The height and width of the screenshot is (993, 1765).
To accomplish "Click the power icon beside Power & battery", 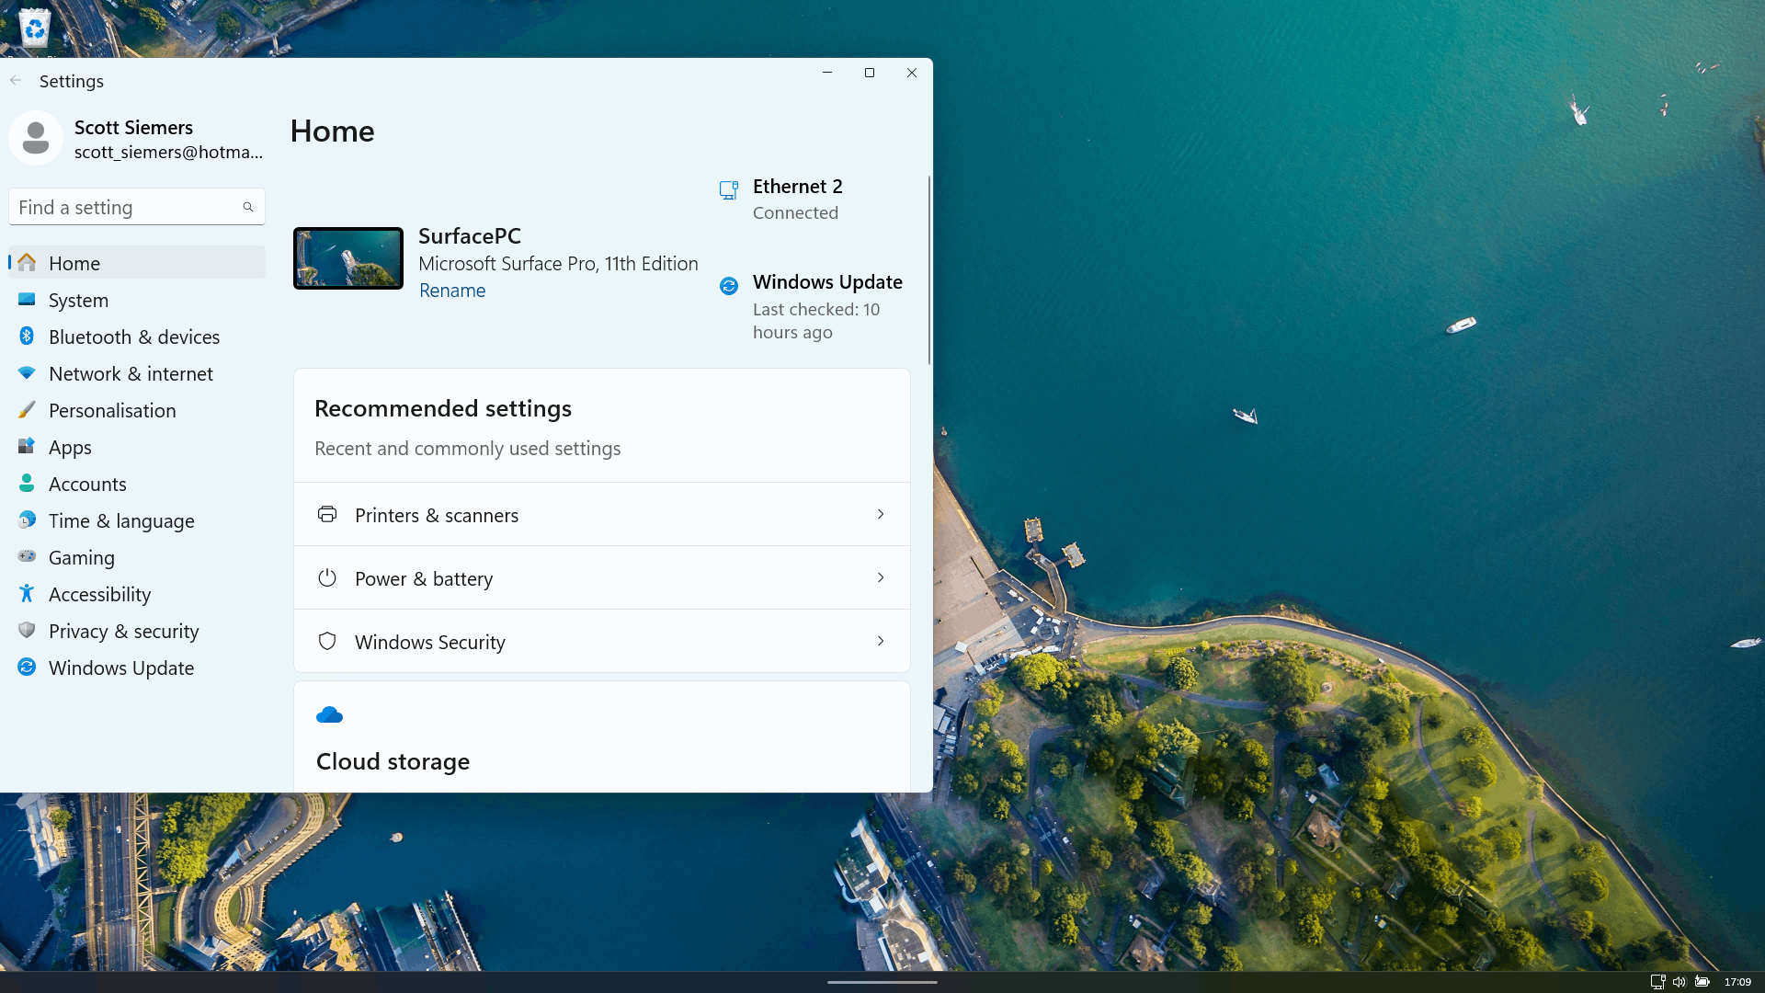I will 327,577.
